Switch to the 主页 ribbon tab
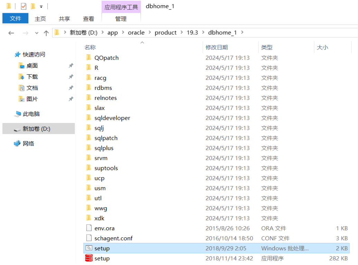 (x=40, y=19)
